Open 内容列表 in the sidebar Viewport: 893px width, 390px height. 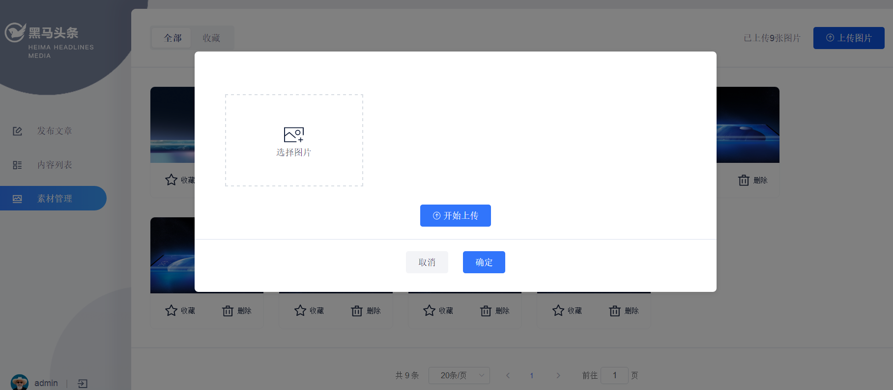click(x=55, y=165)
